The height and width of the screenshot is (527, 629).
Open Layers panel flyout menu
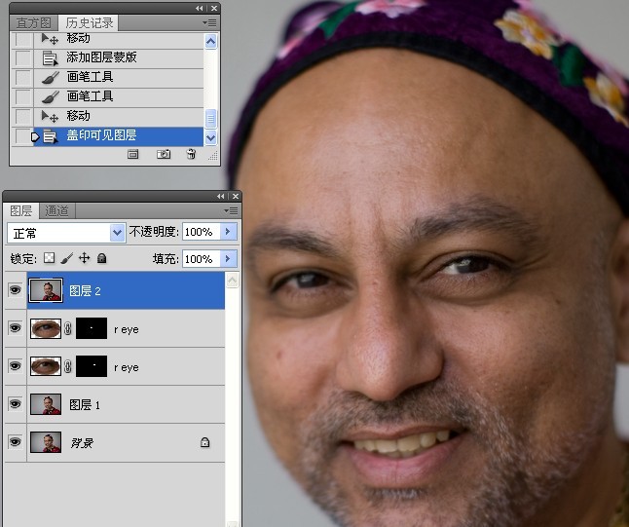(x=231, y=210)
